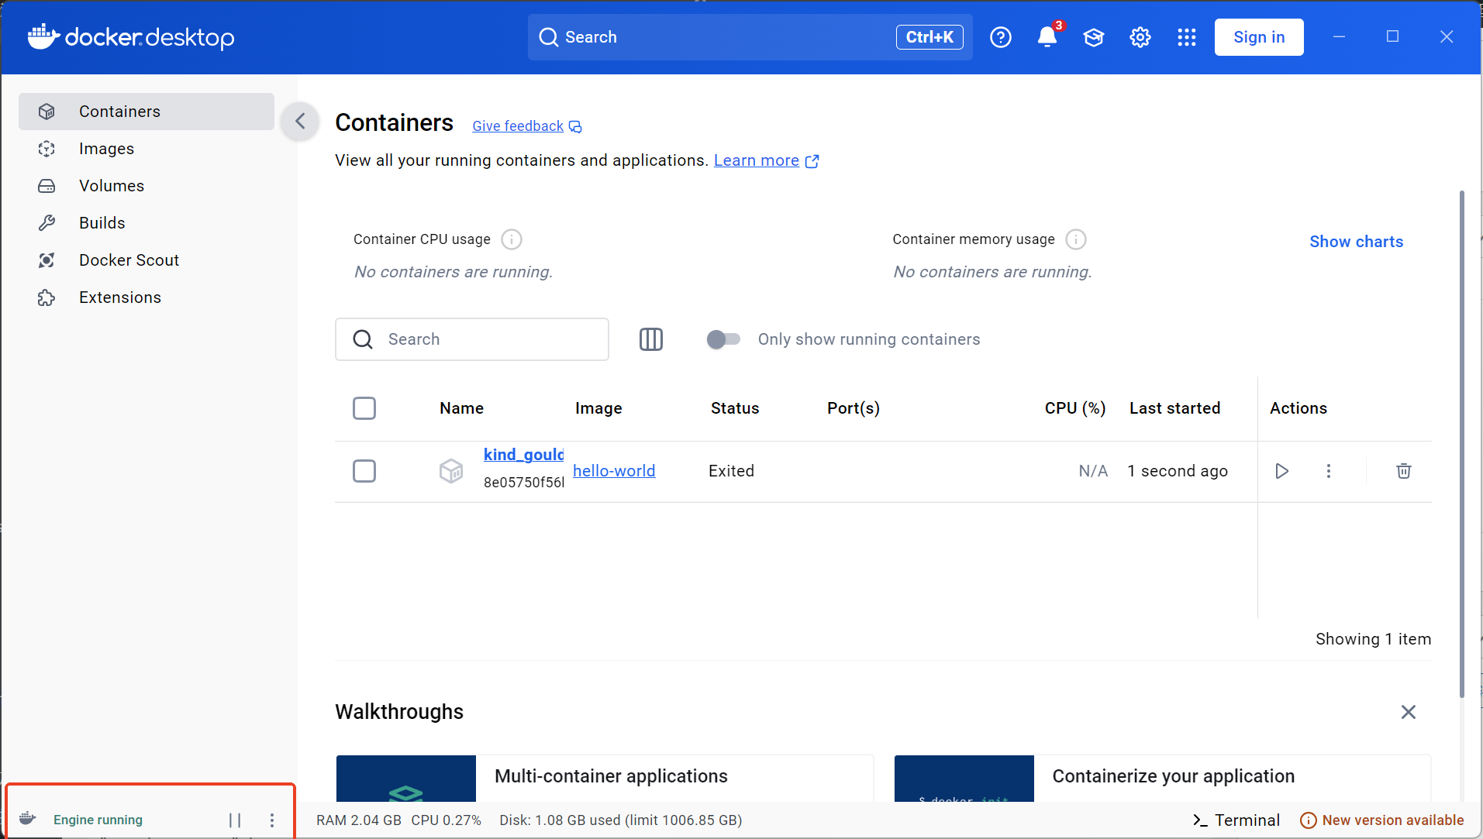Open the manage columns icon

click(x=651, y=339)
